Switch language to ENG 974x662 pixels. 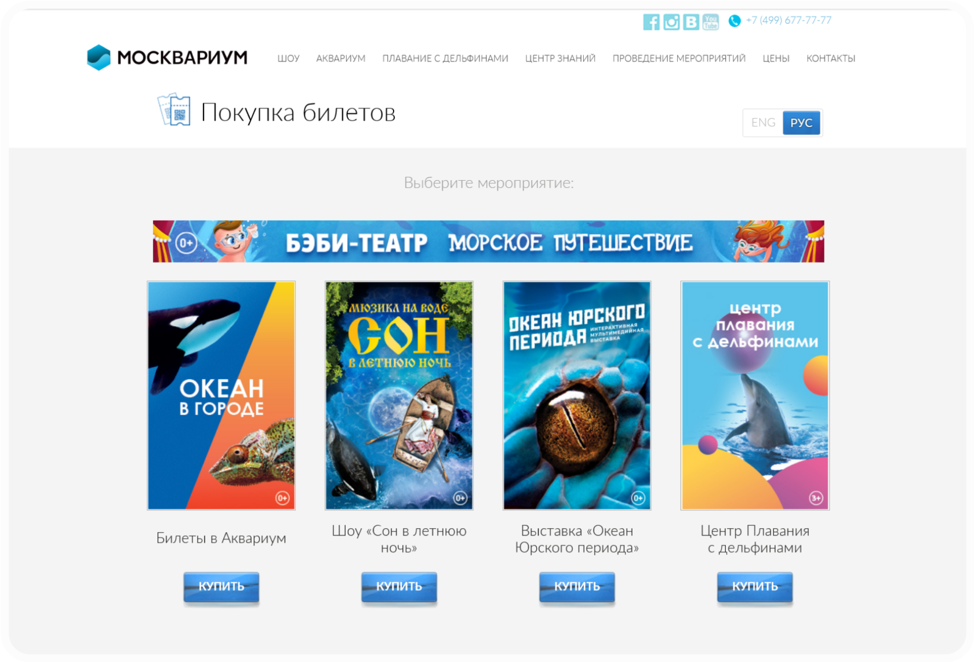763,123
